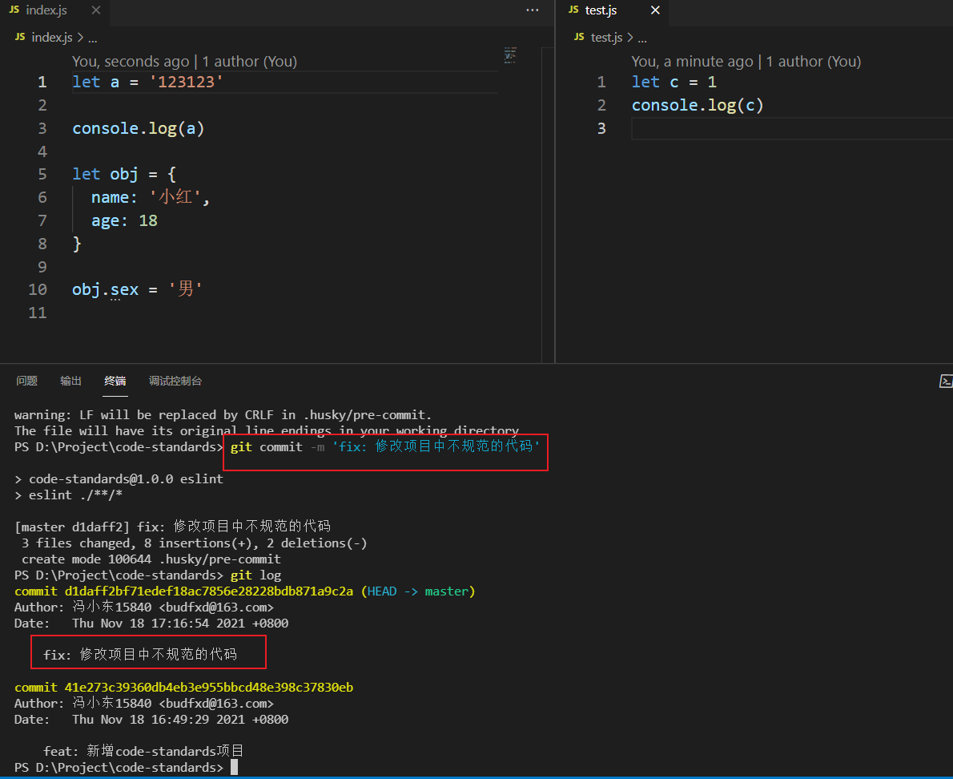Open the 调试控制台 (Debug Console) tab

point(175,381)
